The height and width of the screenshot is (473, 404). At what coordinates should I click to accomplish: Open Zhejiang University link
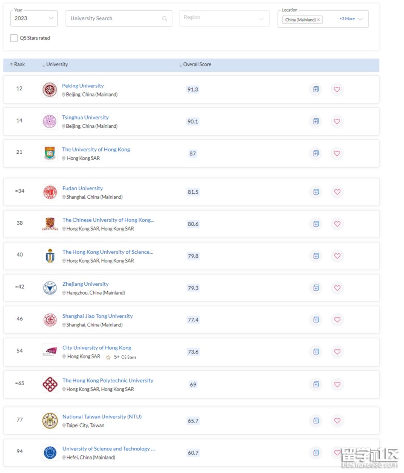85,284
